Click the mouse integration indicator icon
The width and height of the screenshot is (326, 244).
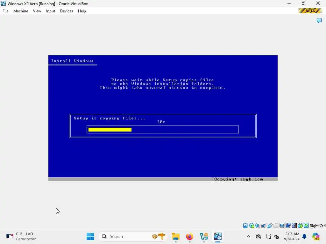pyautogui.click(x=300, y=226)
